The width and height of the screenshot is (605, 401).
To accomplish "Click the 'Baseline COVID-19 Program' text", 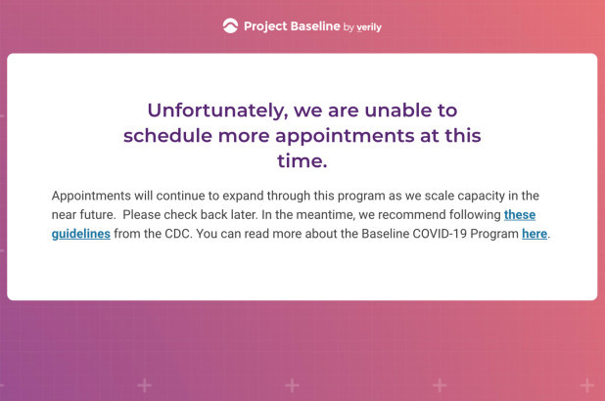I will (x=440, y=234).
